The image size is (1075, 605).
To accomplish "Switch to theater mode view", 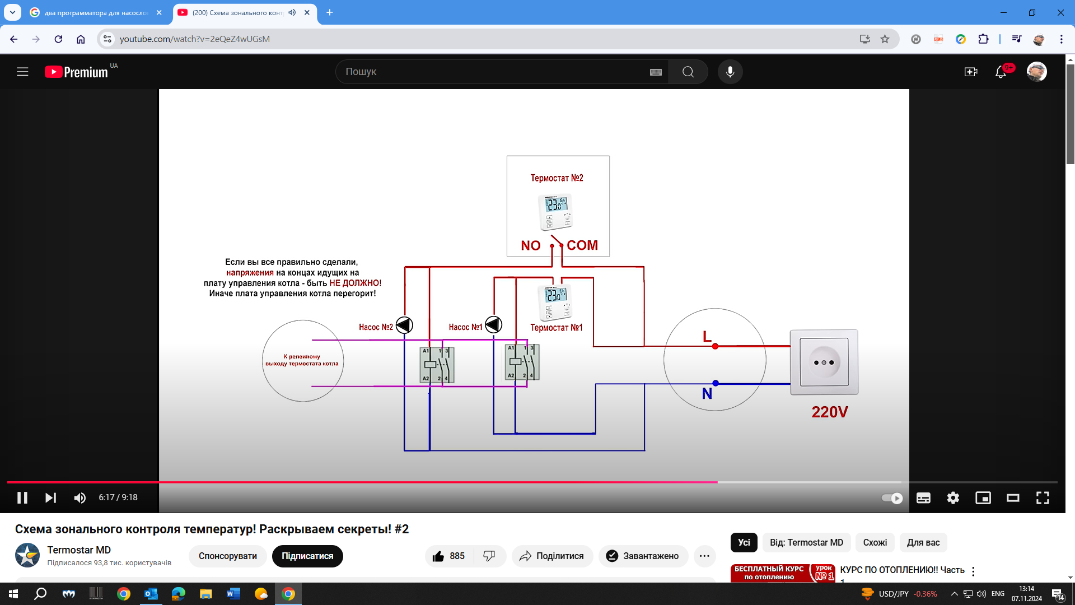I will tap(1013, 497).
